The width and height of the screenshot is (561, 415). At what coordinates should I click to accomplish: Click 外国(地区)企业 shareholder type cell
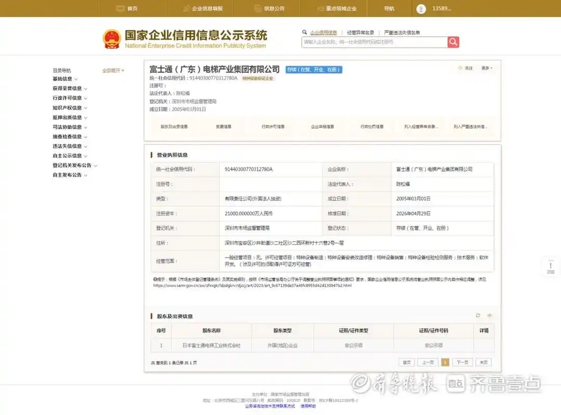tap(282, 345)
